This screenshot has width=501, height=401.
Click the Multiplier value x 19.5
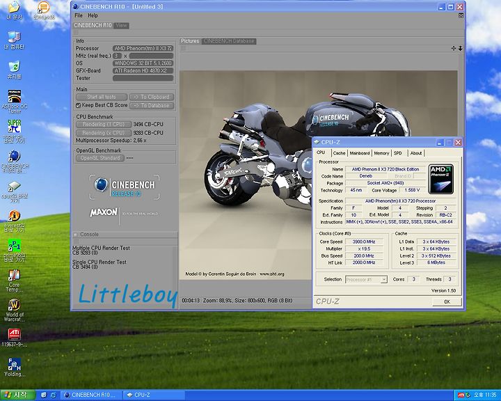click(x=364, y=249)
